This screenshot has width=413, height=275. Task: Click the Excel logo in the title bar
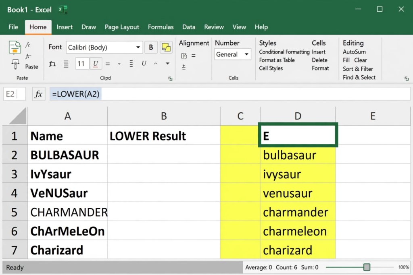point(63,10)
